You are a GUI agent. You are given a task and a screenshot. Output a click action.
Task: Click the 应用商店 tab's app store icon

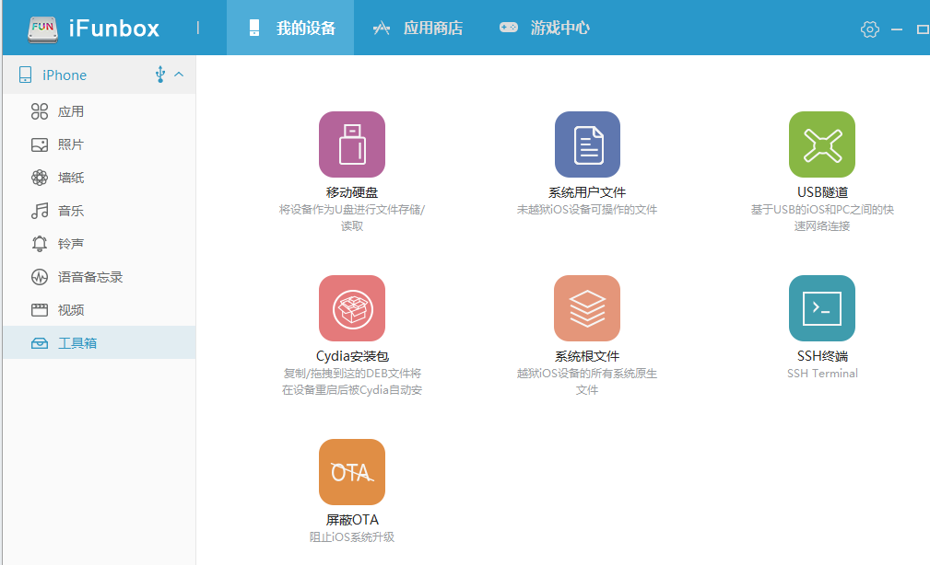(382, 28)
